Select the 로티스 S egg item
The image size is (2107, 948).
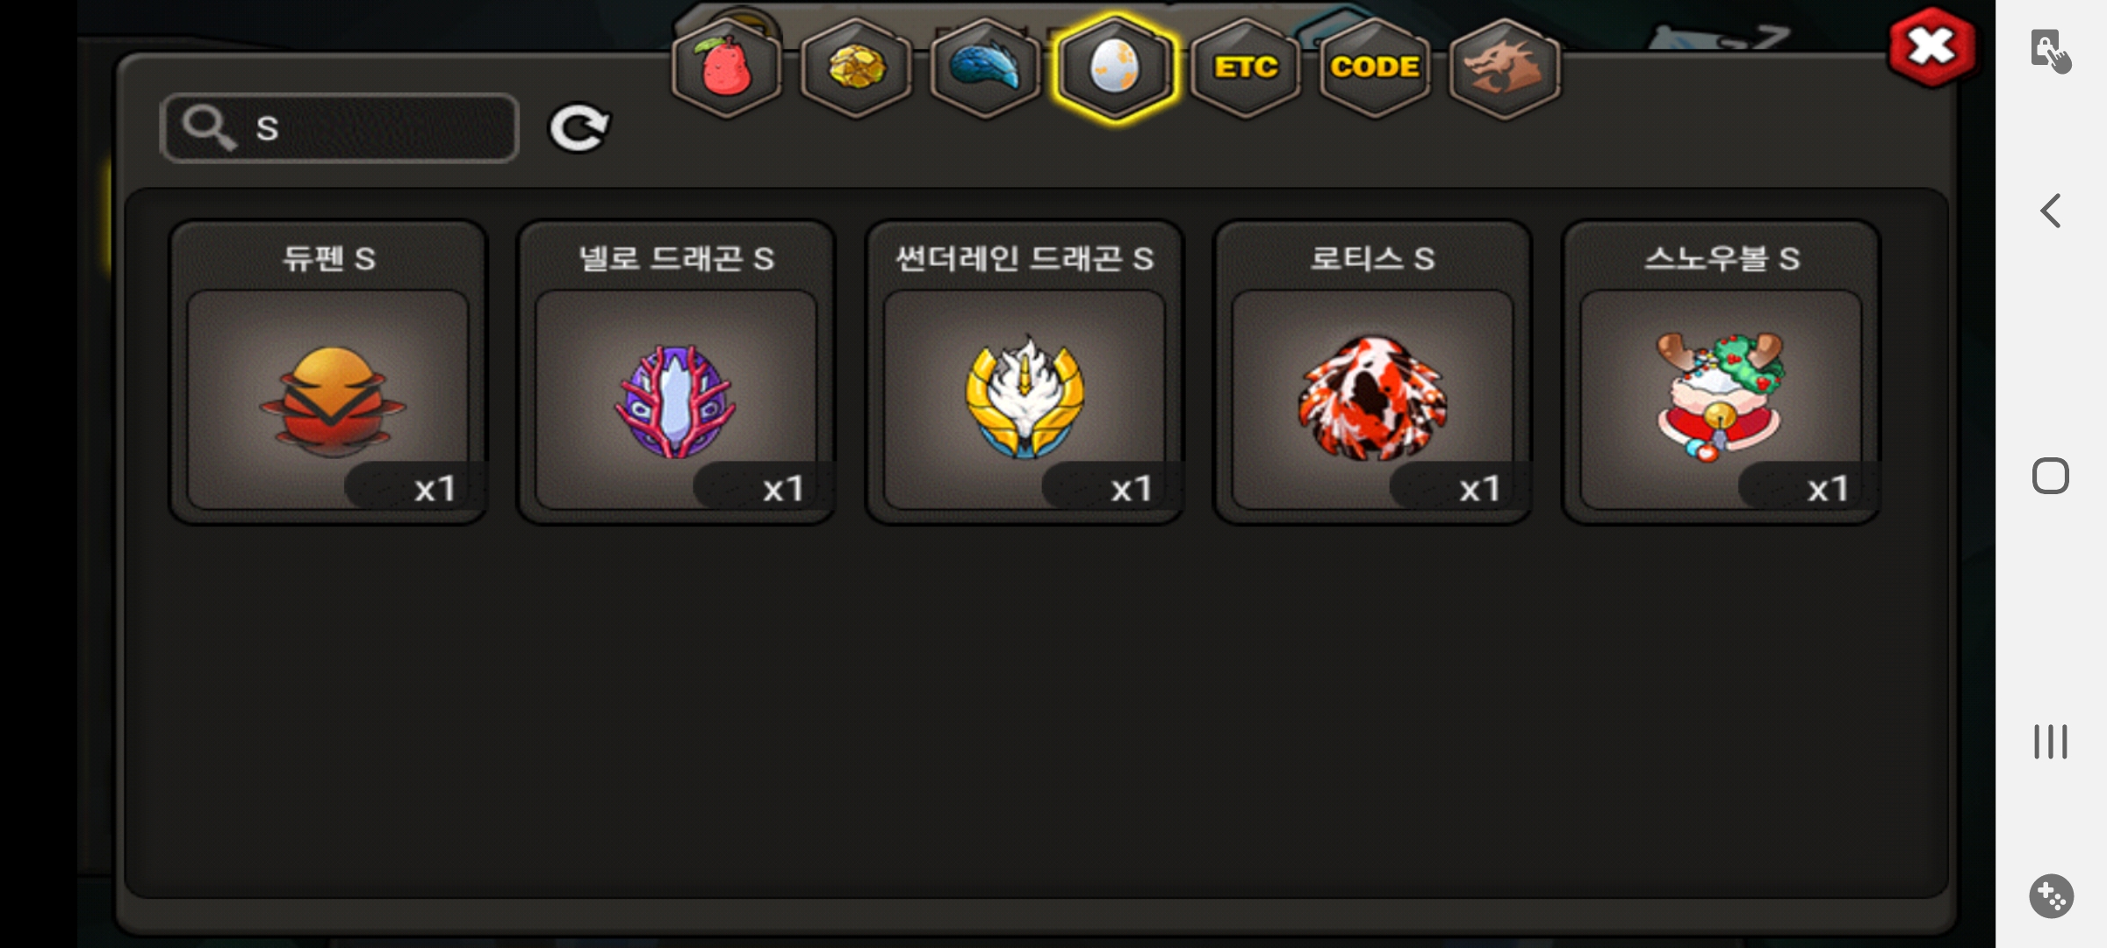(x=1373, y=371)
